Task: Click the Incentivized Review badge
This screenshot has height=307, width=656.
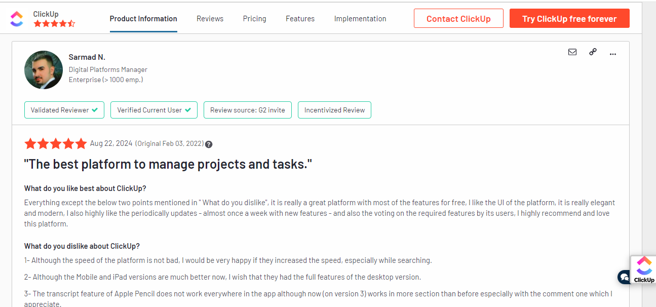Action: click(334, 110)
